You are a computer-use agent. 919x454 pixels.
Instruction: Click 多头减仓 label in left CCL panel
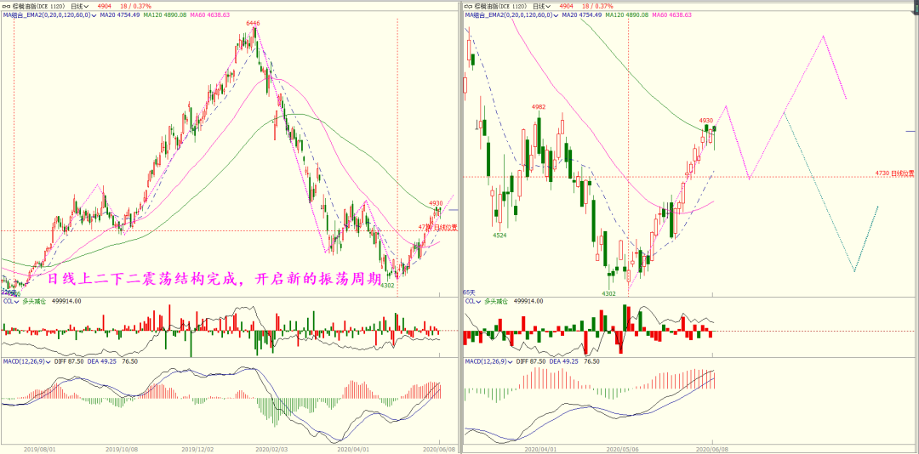coord(33,301)
